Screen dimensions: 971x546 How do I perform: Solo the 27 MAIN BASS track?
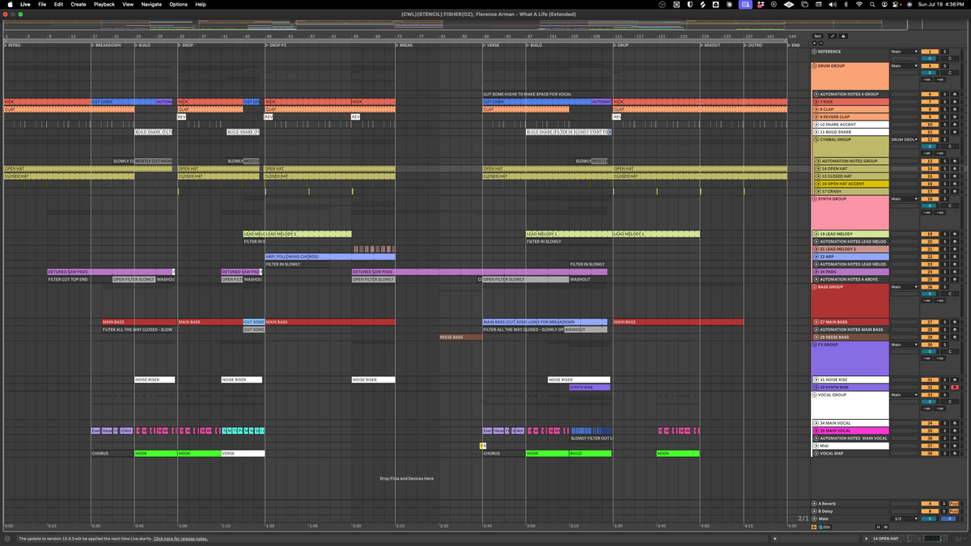point(944,322)
